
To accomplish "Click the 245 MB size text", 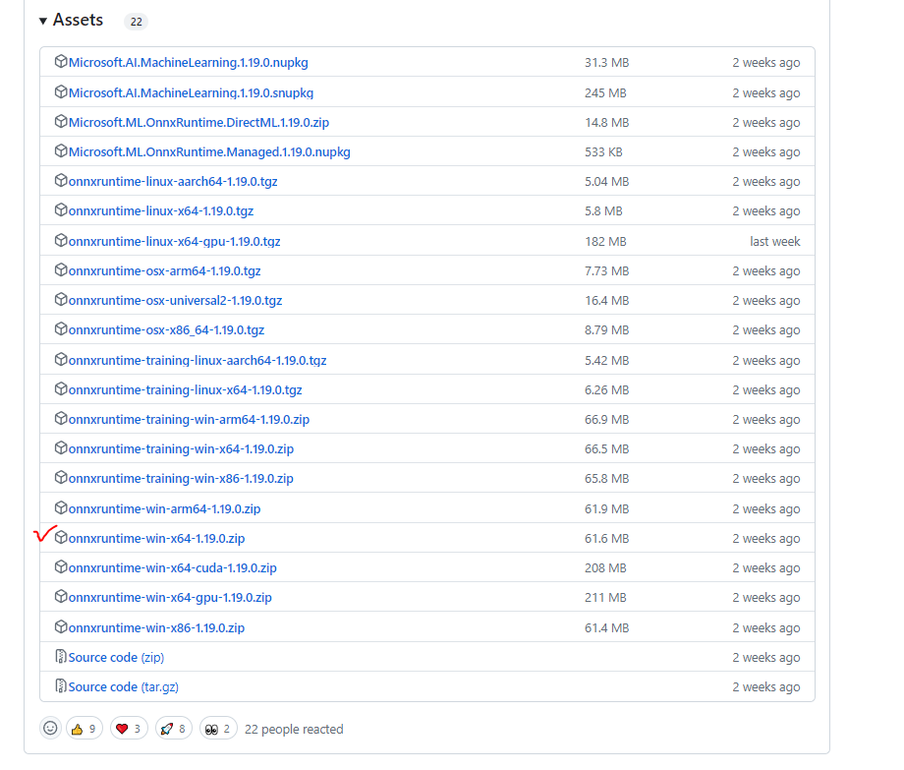I will 605,92.
